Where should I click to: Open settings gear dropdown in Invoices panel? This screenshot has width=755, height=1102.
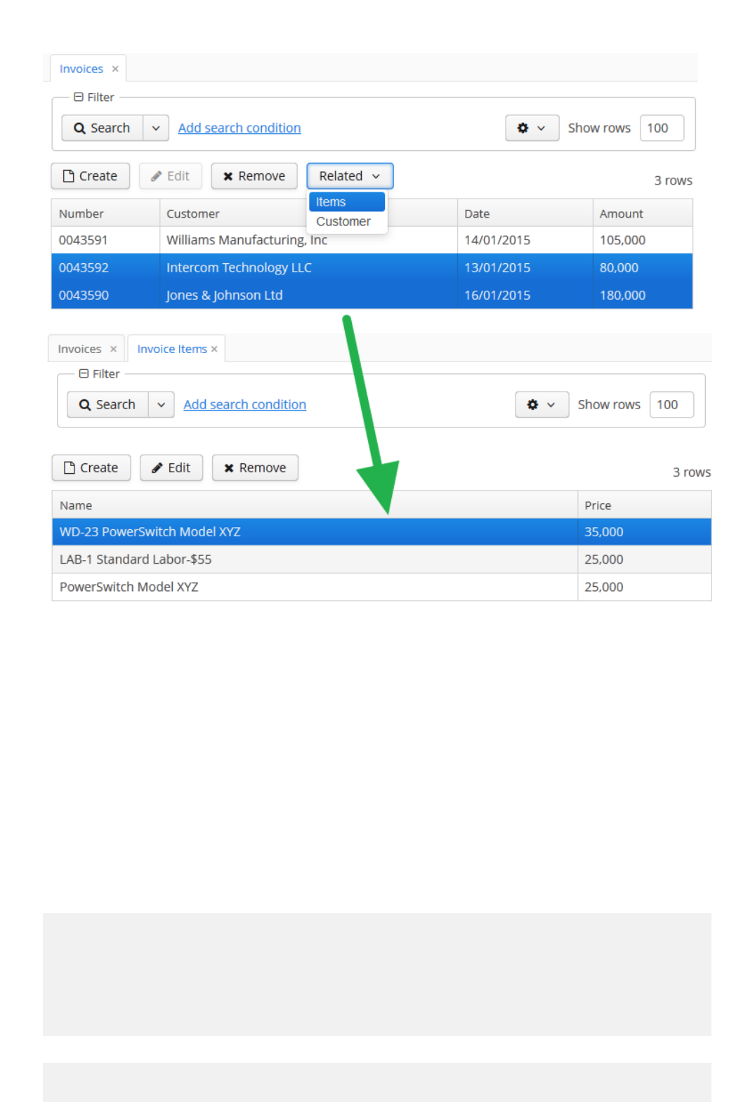pyautogui.click(x=532, y=128)
